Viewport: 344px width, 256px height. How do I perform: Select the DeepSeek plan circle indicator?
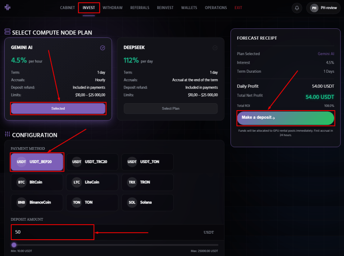pos(215,48)
